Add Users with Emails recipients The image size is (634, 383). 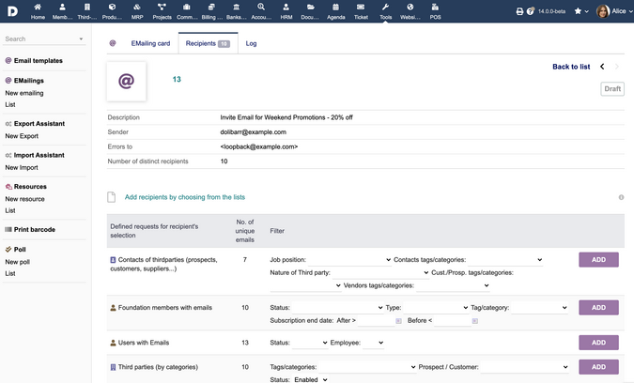click(598, 343)
